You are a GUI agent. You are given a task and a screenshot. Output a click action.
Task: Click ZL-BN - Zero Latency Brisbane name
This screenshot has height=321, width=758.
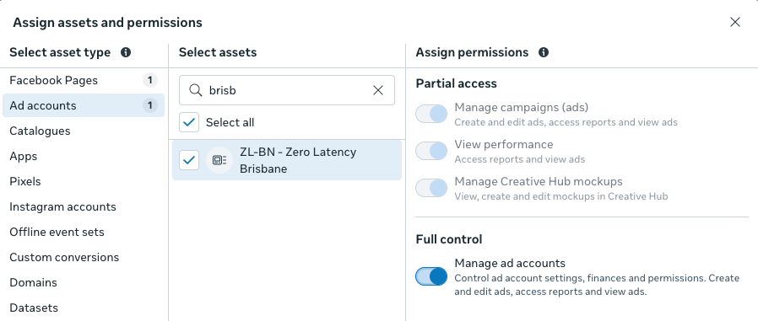click(x=298, y=160)
